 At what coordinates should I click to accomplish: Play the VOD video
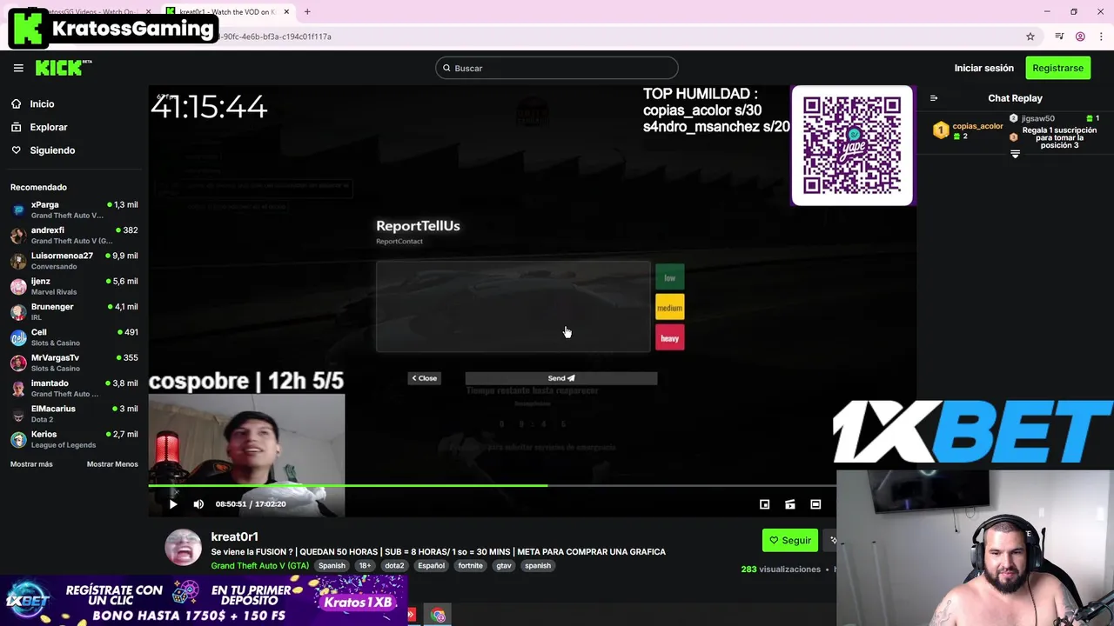coord(173,504)
